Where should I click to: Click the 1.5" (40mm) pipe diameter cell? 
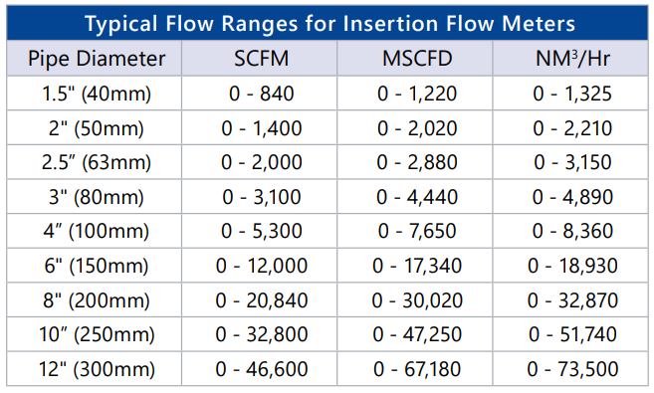97,94
